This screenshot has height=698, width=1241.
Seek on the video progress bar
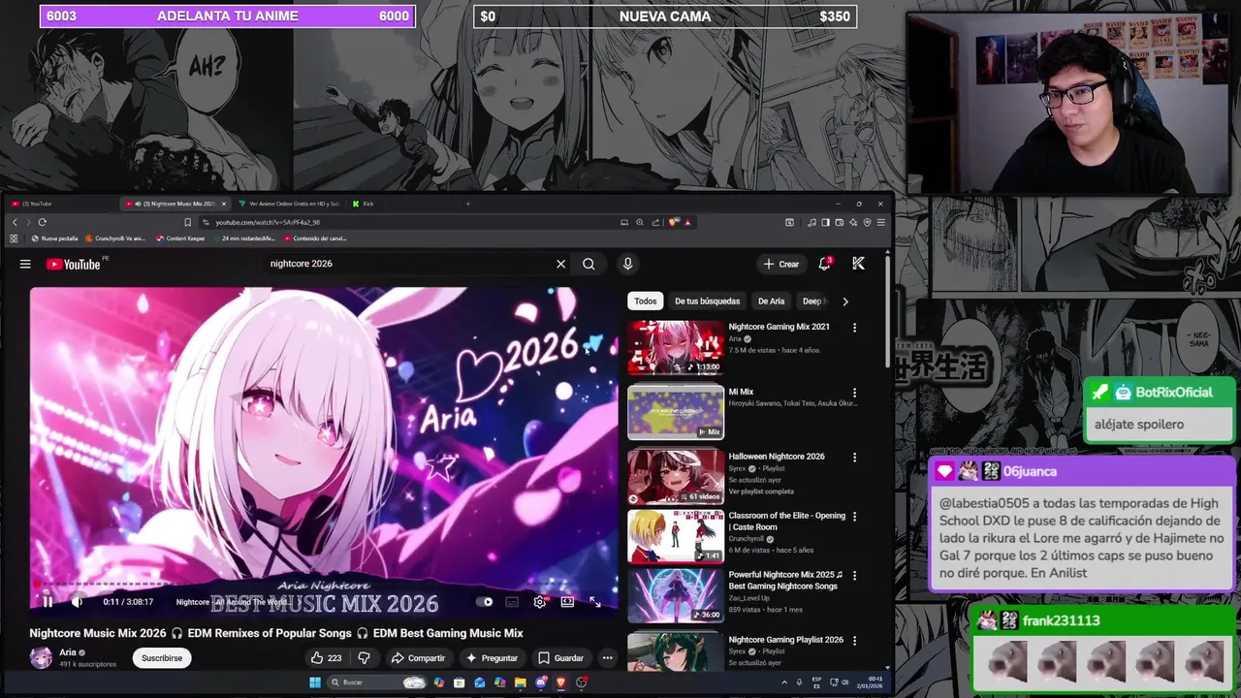point(323,586)
